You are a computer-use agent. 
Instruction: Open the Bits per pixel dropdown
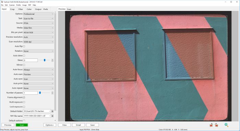pyautogui.click(x=38, y=32)
